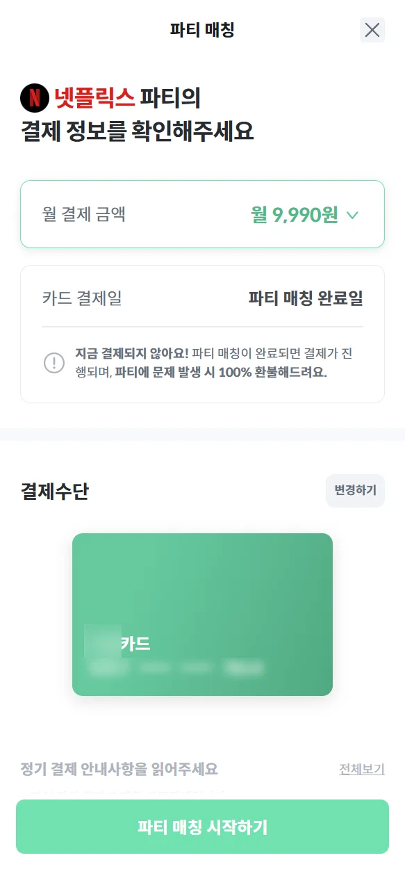Open the 월 결제 금액 selection panel
Viewport: 405px width, 876px height.
tap(202, 215)
